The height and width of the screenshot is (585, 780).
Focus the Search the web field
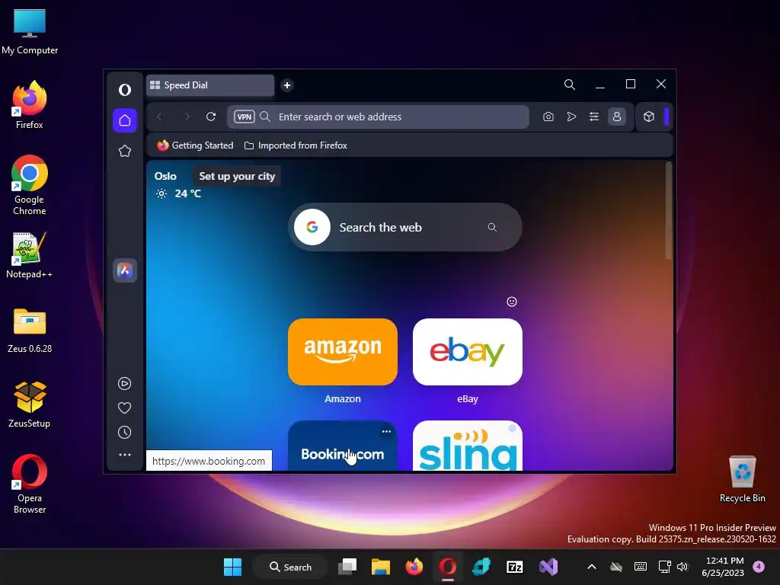click(x=405, y=227)
